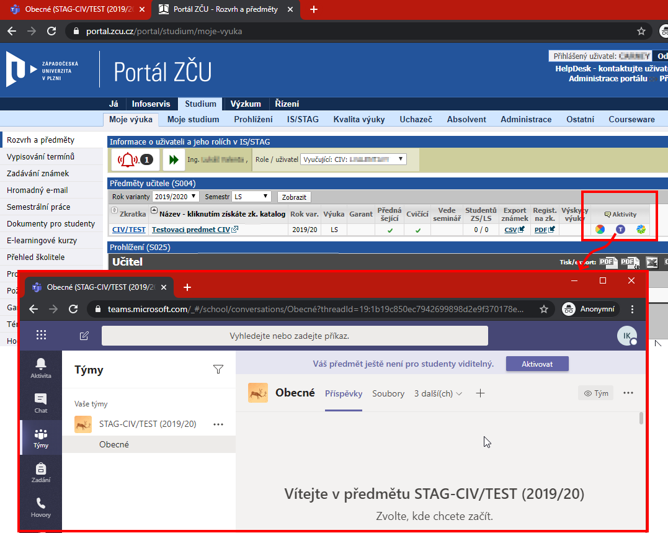Screen dimensions: 668x533
Task: Open more options for team STAG-CIV/TEST (2019/20)
Action: coord(218,424)
